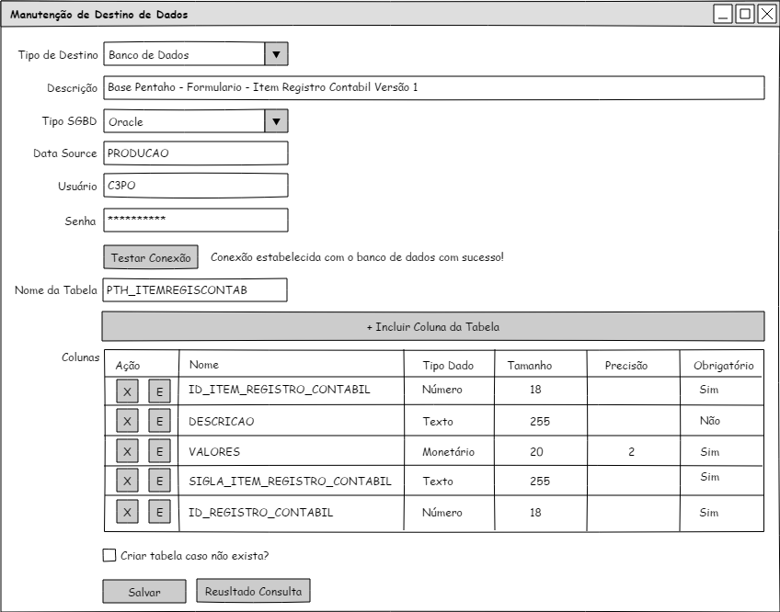Delete the VALORES column with X icon
This screenshot has height=612, width=780.
(x=127, y=452)
